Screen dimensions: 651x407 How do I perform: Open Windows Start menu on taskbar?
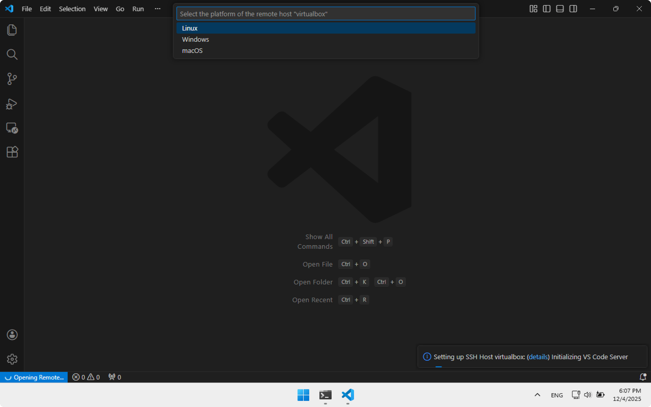tap(303, 395)
